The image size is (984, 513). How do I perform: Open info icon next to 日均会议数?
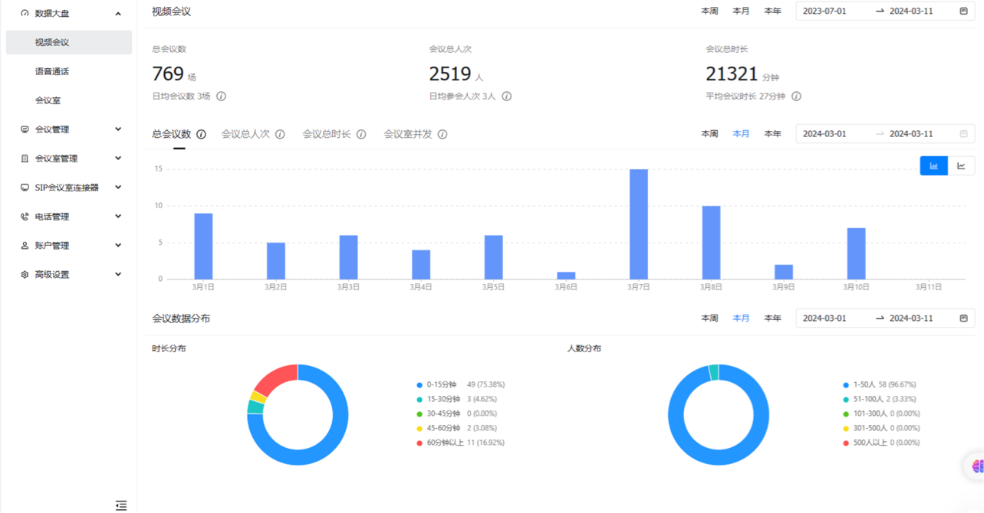(x=221, y=96)
